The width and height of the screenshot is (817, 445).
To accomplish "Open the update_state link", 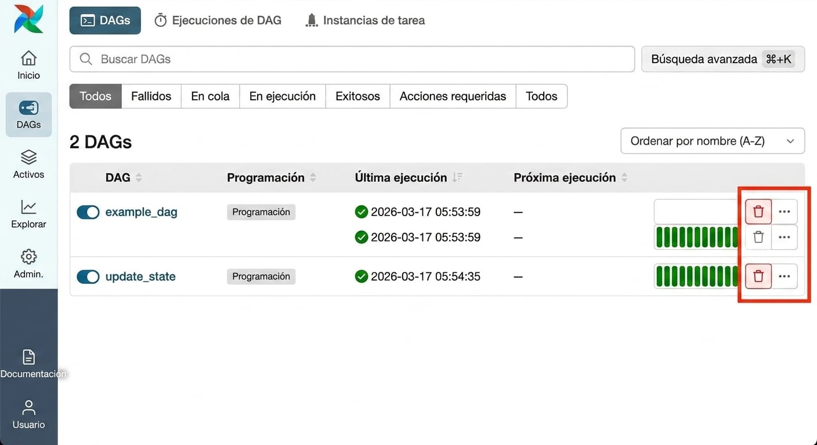I will point(140,277).
